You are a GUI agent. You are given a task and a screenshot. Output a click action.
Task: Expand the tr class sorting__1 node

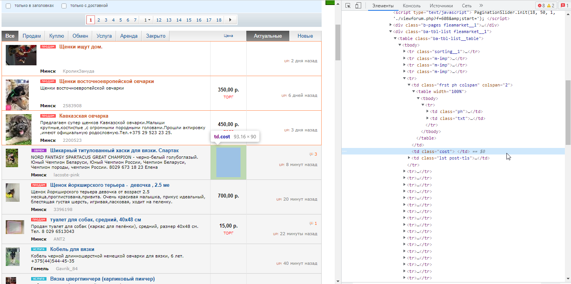(405, 51)
